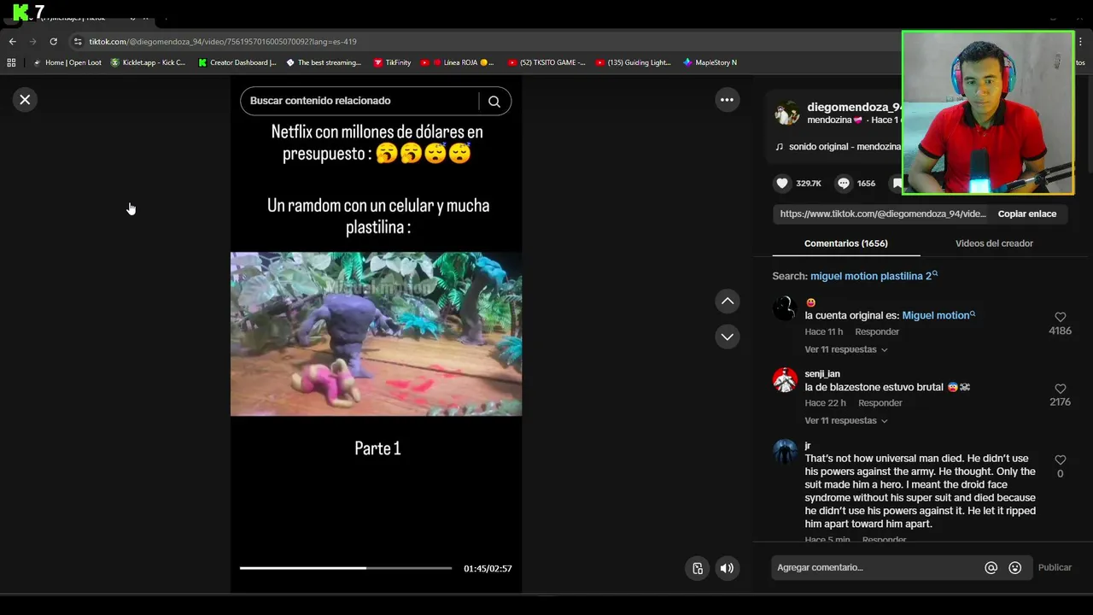Screen dimensions: 1093x615
Task: Like the video with the heart icon
Action: (x=782, y=183)
